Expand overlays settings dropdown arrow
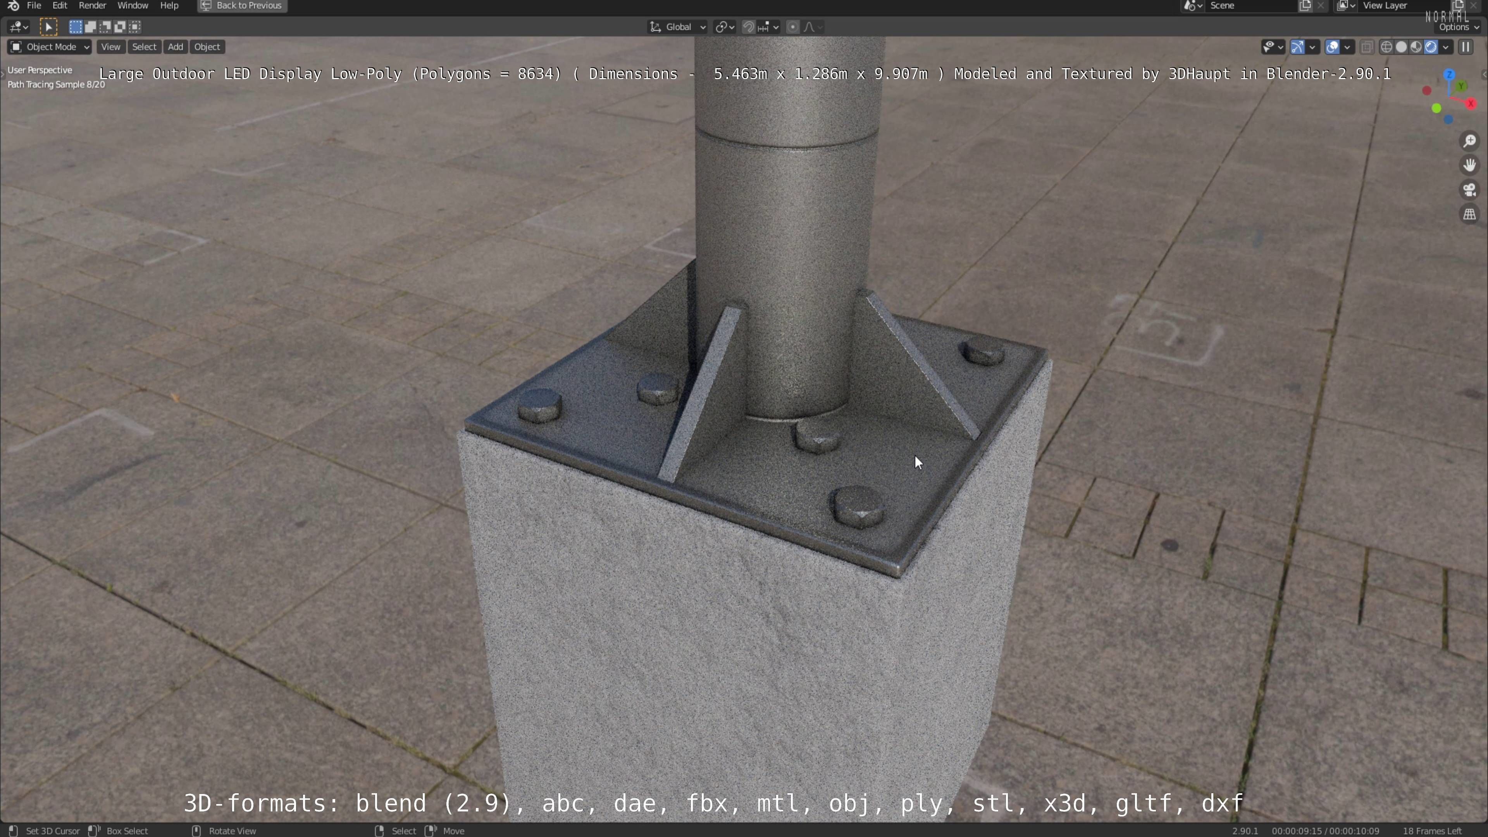 pyautogui.click(x=1348, y=47)
